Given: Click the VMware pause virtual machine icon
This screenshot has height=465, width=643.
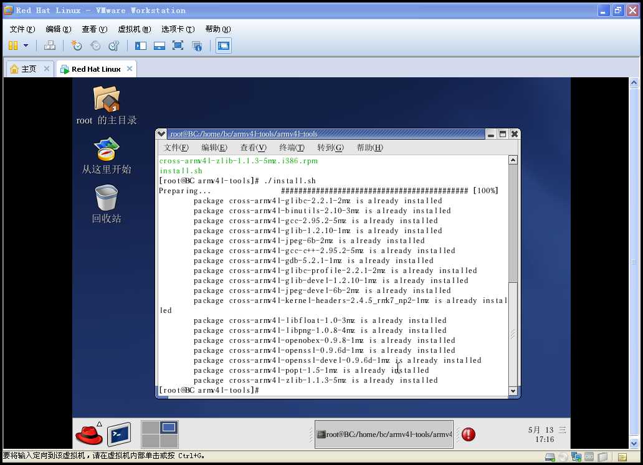Looking at the screenshot, I should coord(13,46).
